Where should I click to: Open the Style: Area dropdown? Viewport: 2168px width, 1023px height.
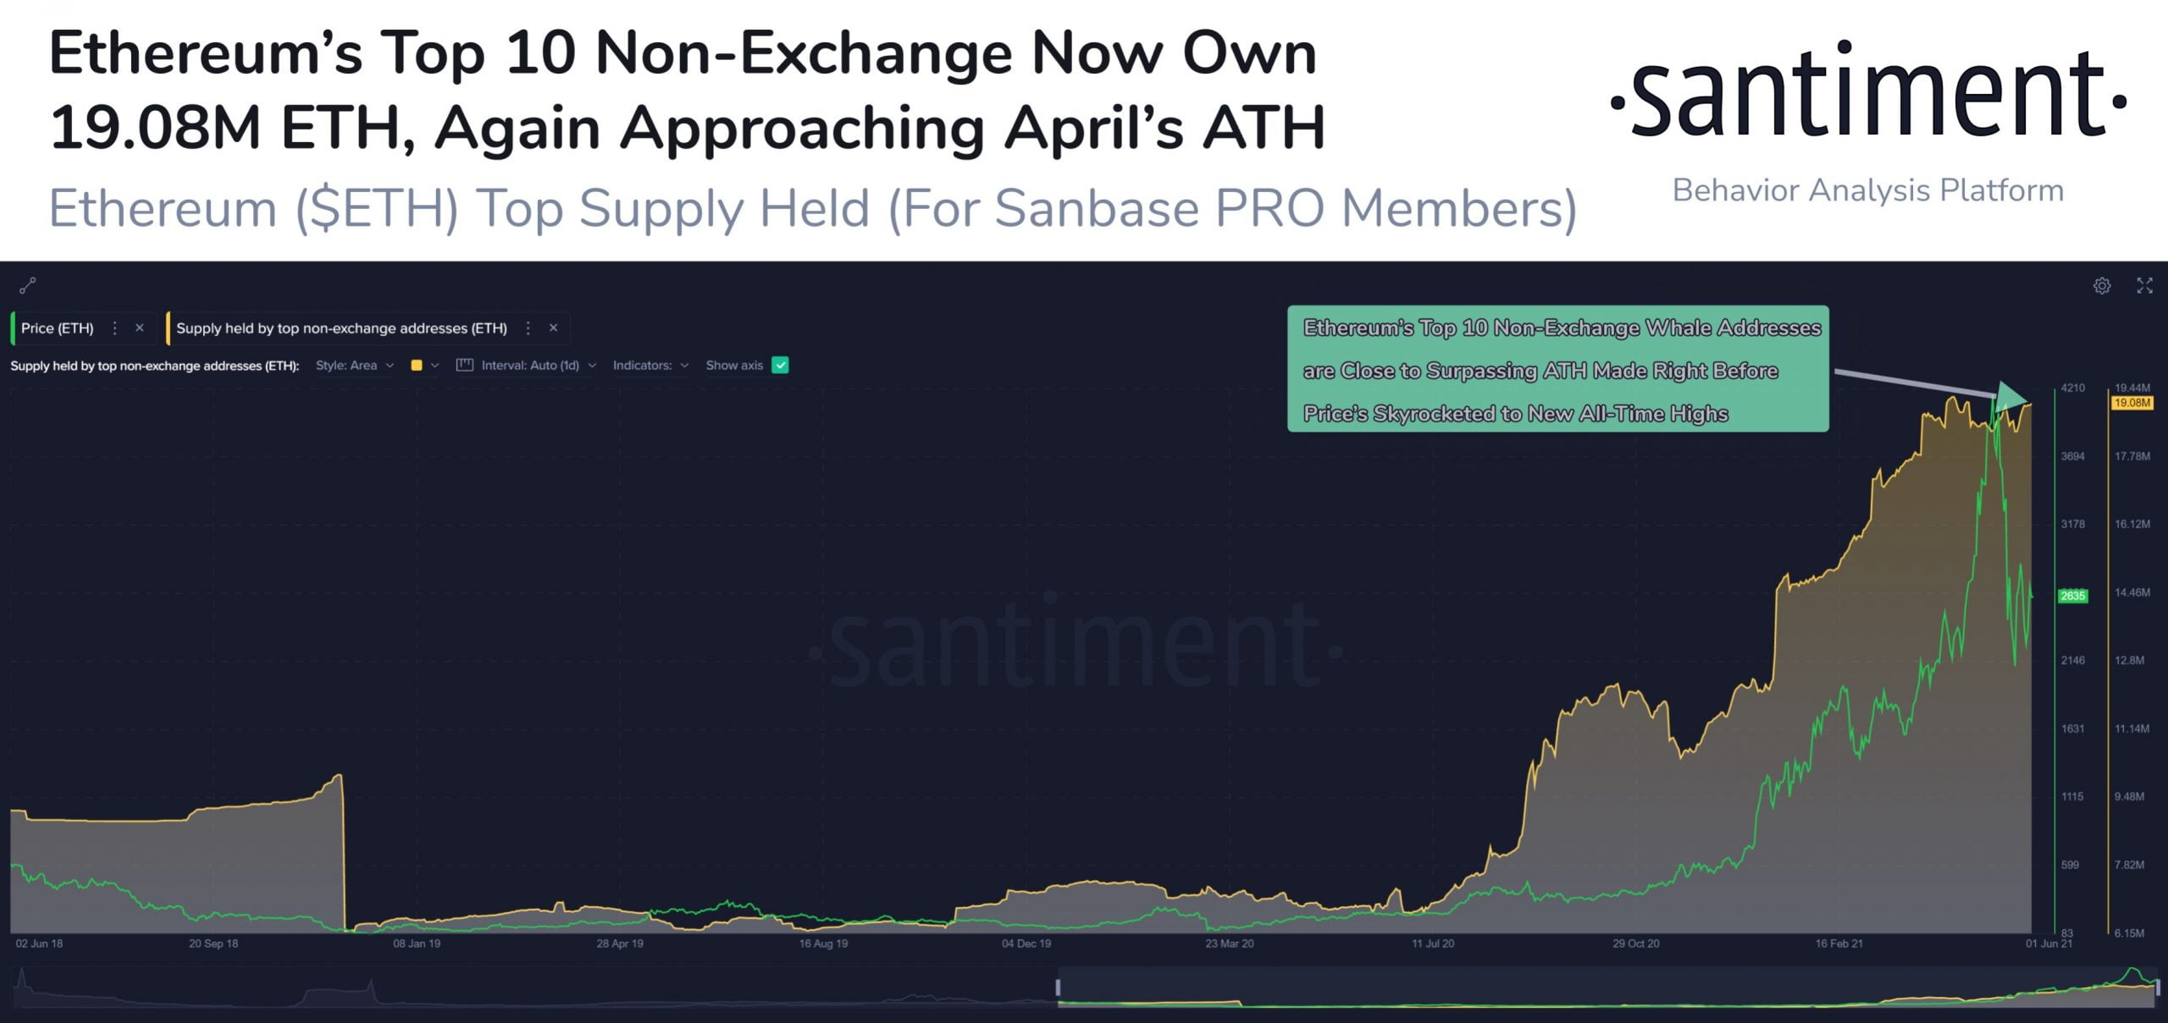pyautogui.click(x=355, y=366)
